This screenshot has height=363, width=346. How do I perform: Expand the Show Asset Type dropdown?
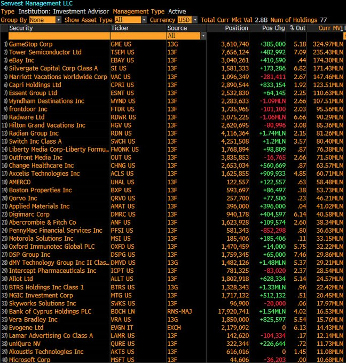(144, 20)
